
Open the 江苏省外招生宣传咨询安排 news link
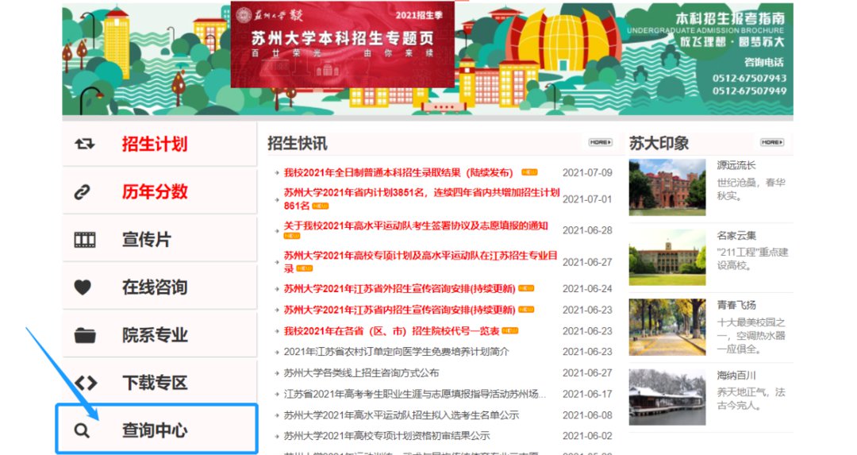tap(398, 289)
